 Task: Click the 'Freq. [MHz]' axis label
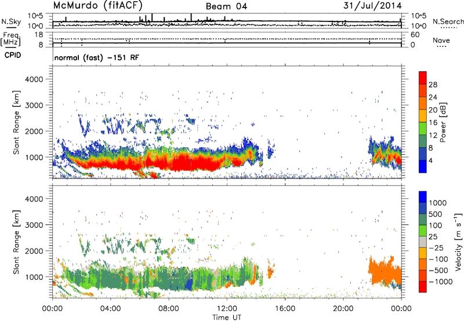(10, 39)
